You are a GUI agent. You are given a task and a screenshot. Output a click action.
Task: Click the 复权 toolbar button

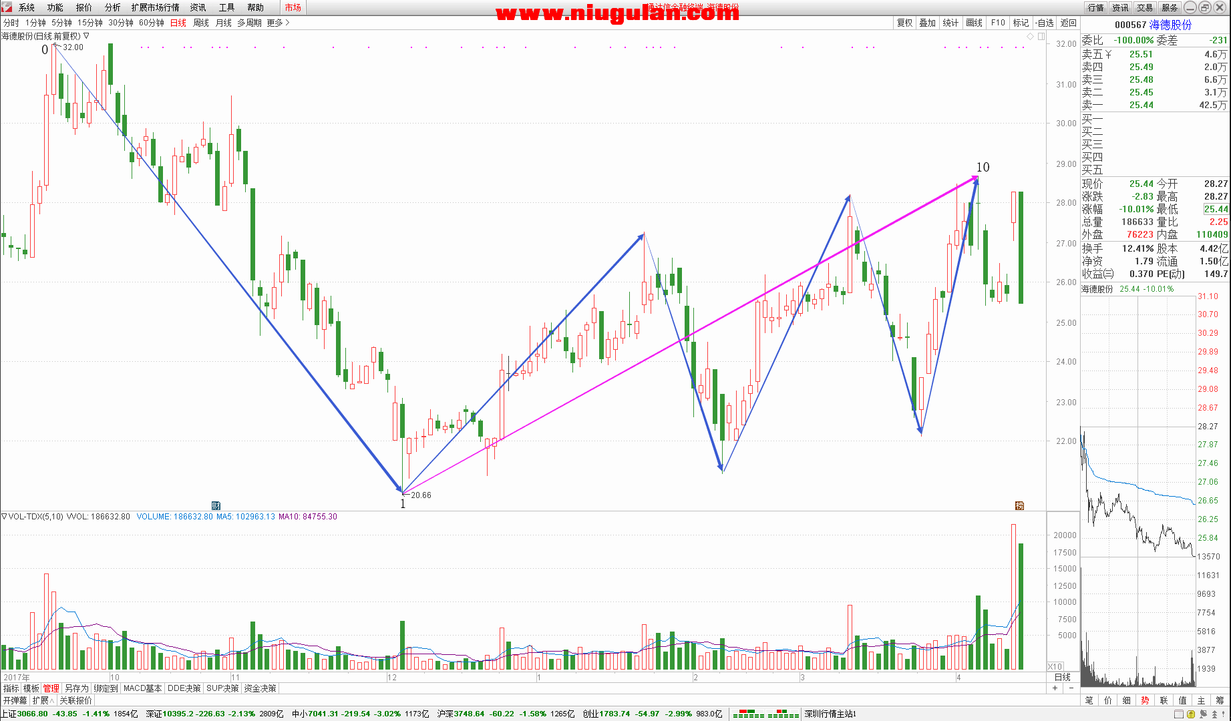coord(905,23)
